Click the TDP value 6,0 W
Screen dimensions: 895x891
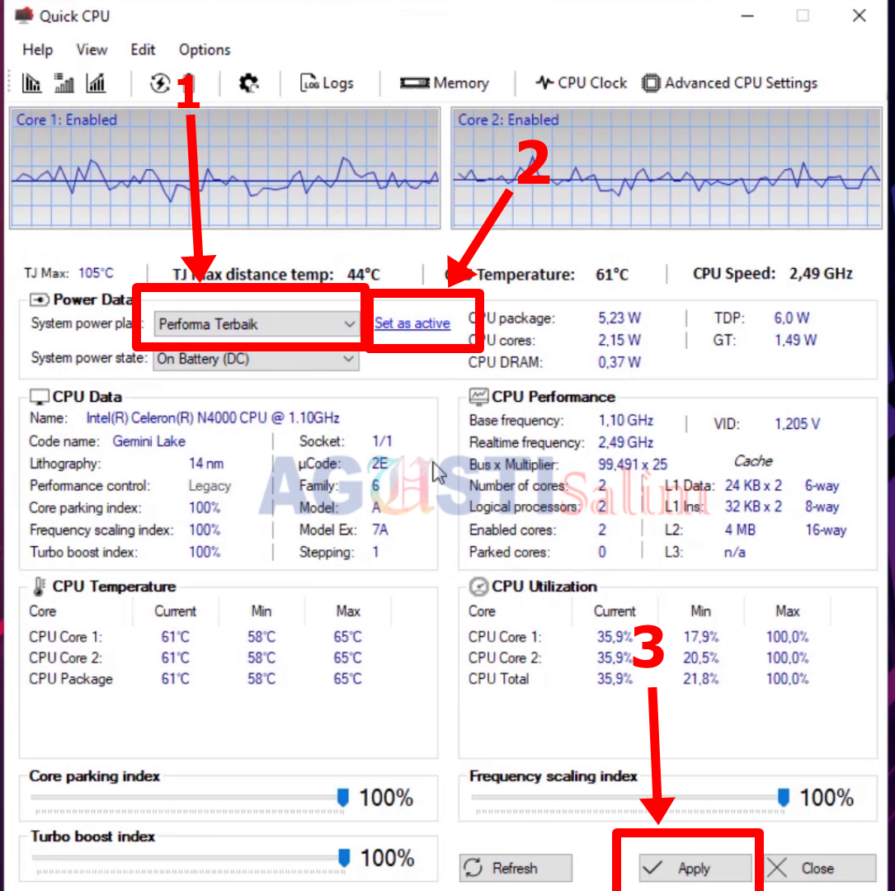click(792, 318)
